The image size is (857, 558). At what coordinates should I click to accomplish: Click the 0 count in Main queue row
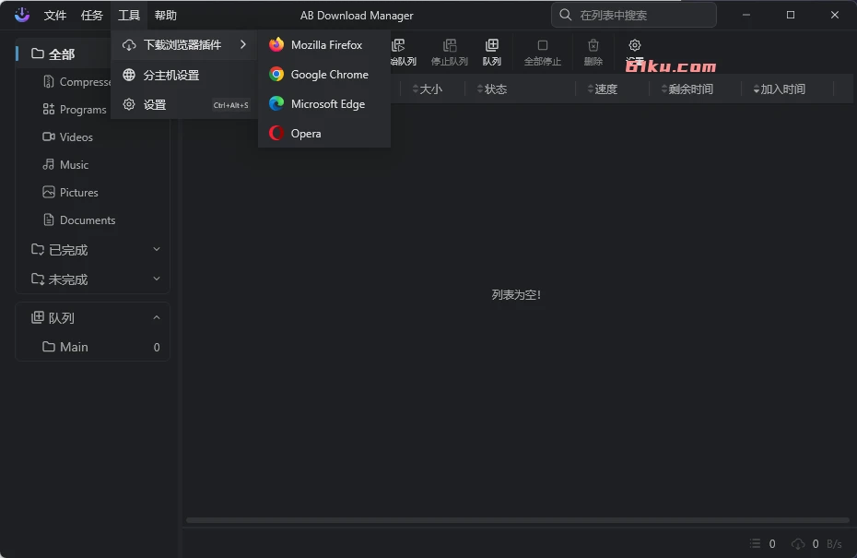click(x=157, y=348)
